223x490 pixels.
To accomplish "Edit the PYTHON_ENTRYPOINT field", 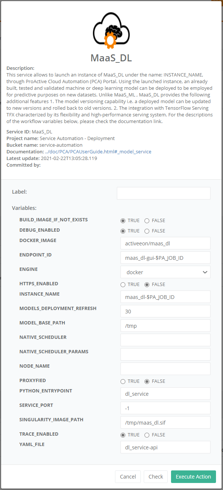I will 165,394.
